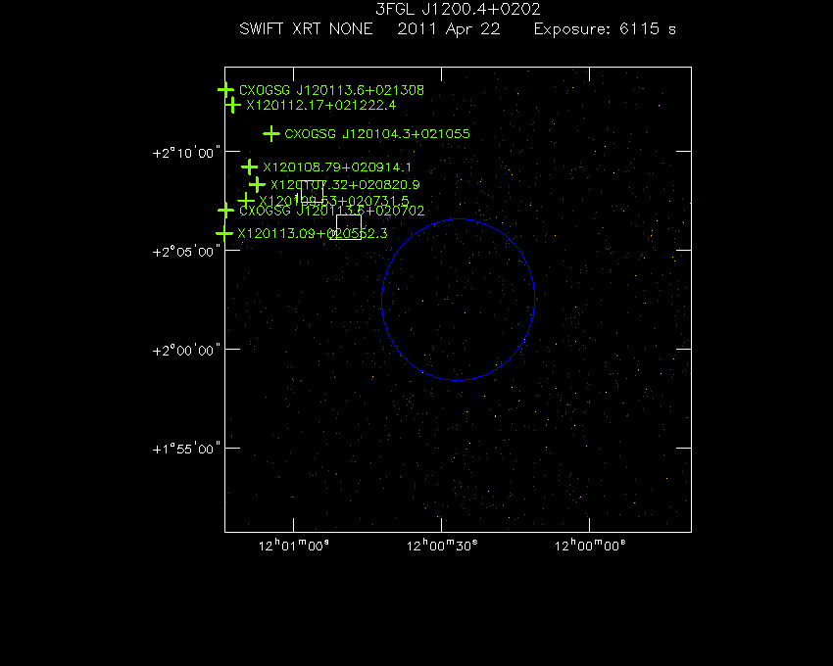
Task: Click the source label X120112.17+021222.4
Action: (320, 105)
